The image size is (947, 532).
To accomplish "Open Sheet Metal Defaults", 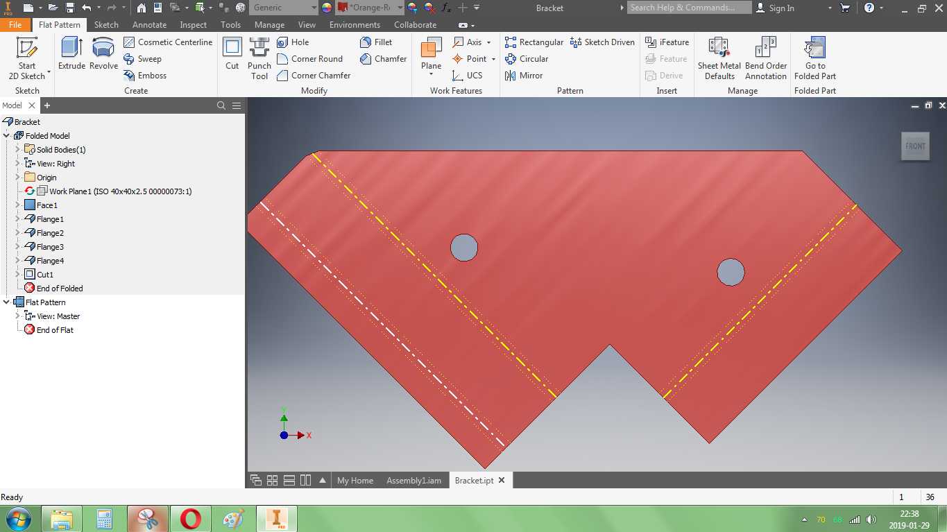I will [x=719, y=58].
